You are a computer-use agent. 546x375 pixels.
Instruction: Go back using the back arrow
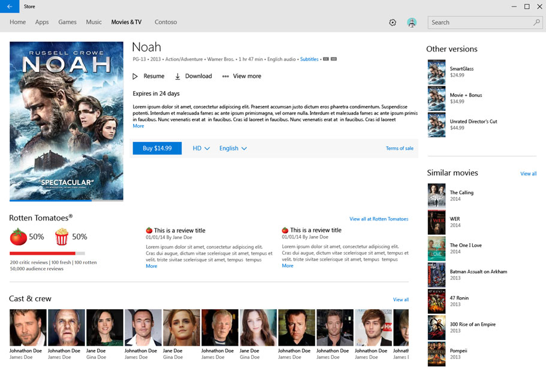[10, 6]
